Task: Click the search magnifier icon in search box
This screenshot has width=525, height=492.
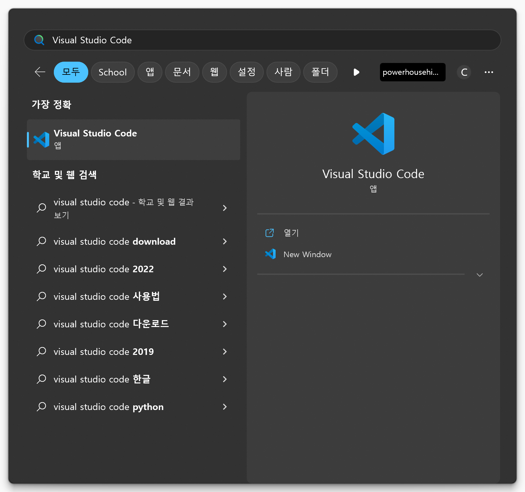Action: [x=39, y=40]
